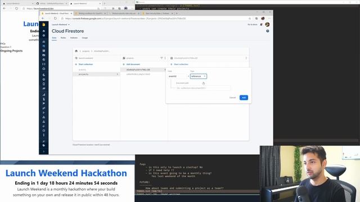Switch to the Indexes tab
The width and height of the screenshot is (360, 202).
pos(74,38)
